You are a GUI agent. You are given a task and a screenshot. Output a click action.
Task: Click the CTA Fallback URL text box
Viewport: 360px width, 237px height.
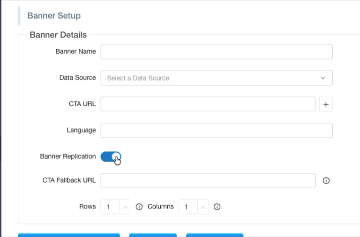(x=208, y=181)
